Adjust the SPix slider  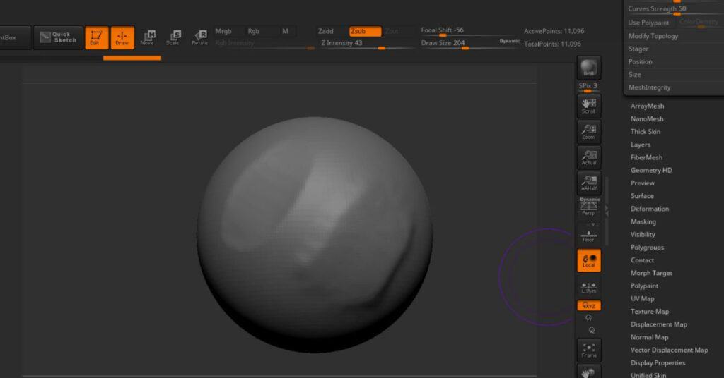click(588, 87)
